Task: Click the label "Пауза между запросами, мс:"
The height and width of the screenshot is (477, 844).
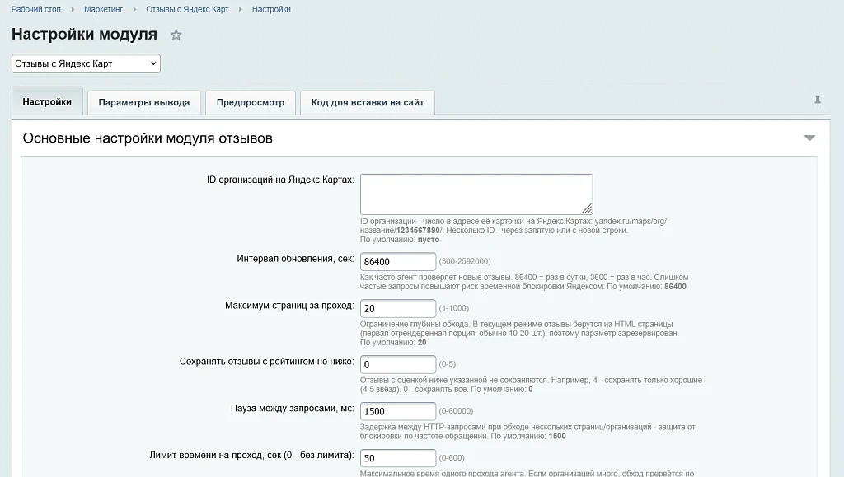Action: pos(293,408)
